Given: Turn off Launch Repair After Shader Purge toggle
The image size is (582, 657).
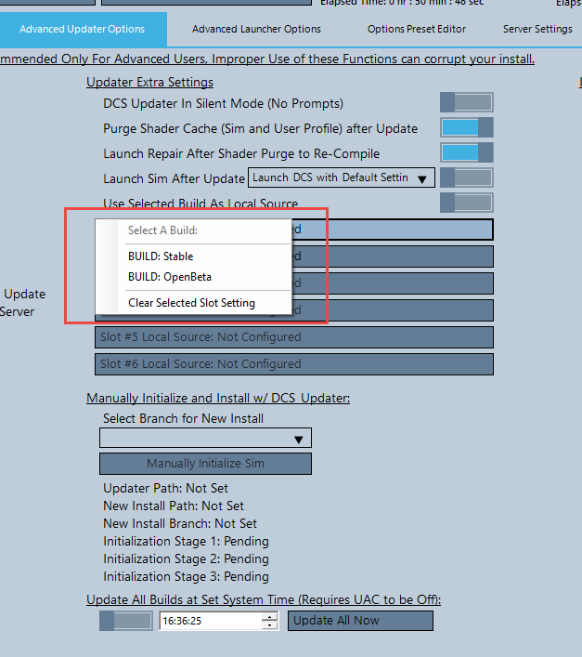Looking at the screenshot, I should click(467, 153).
